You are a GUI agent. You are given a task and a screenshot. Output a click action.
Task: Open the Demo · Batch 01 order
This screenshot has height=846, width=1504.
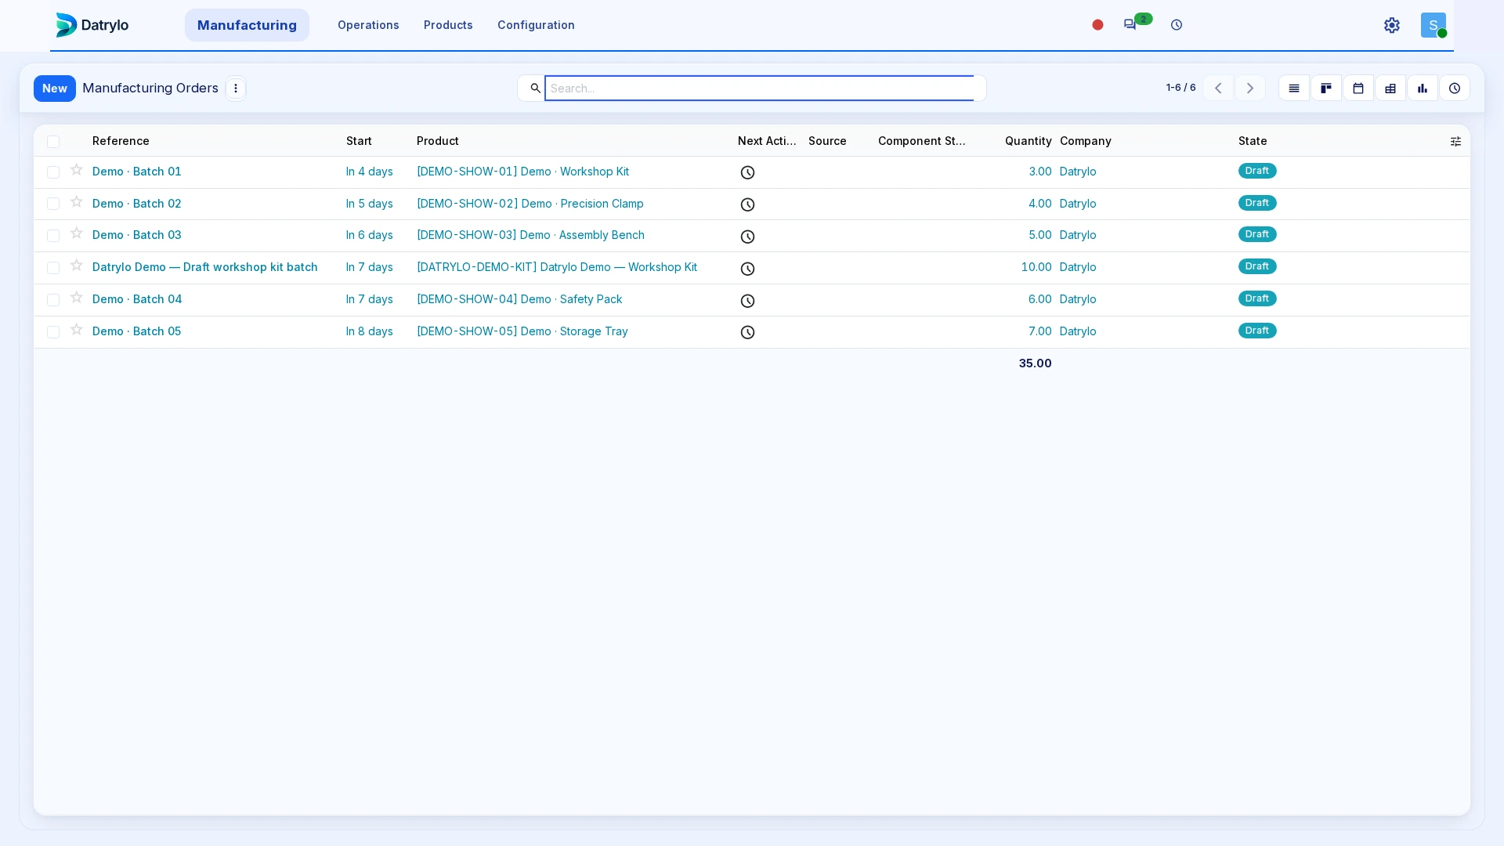137,172
